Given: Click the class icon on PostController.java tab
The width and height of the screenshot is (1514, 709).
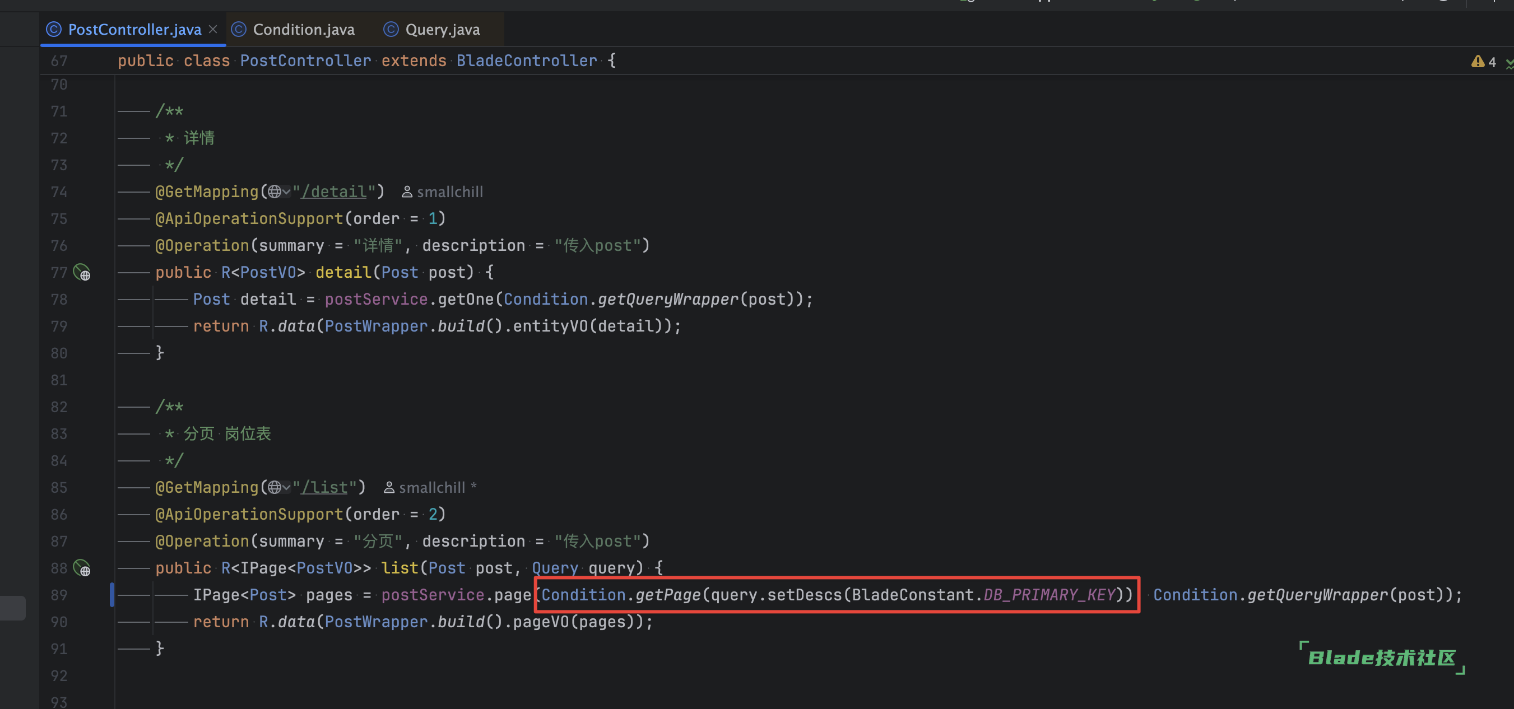Looking at the screenshot, I should (53, 29).
